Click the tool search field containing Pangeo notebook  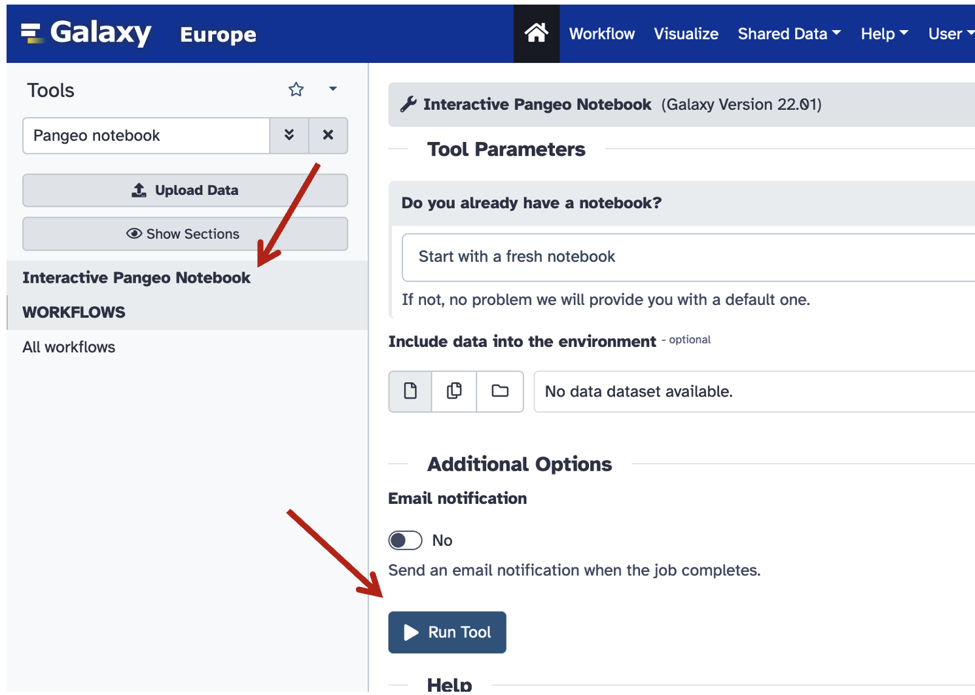[x=146, y=135]
